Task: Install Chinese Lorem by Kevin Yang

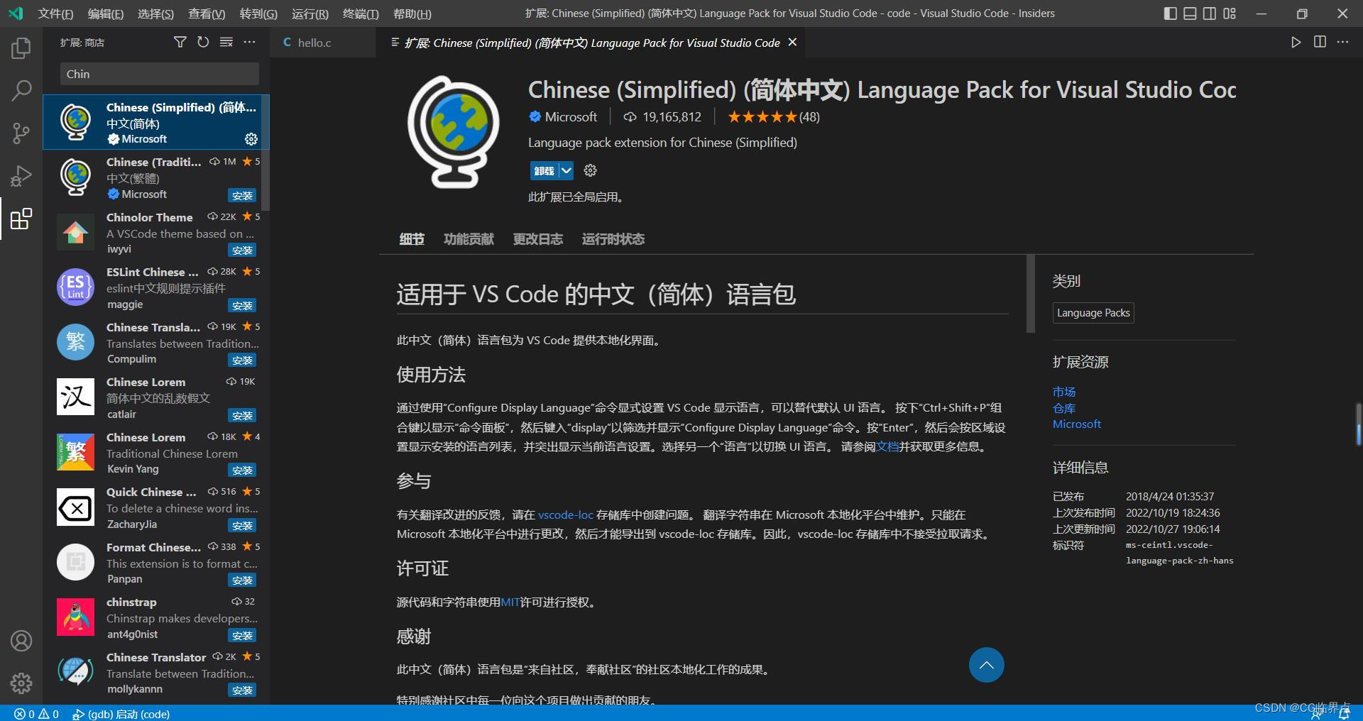Action: coord(242,470)
